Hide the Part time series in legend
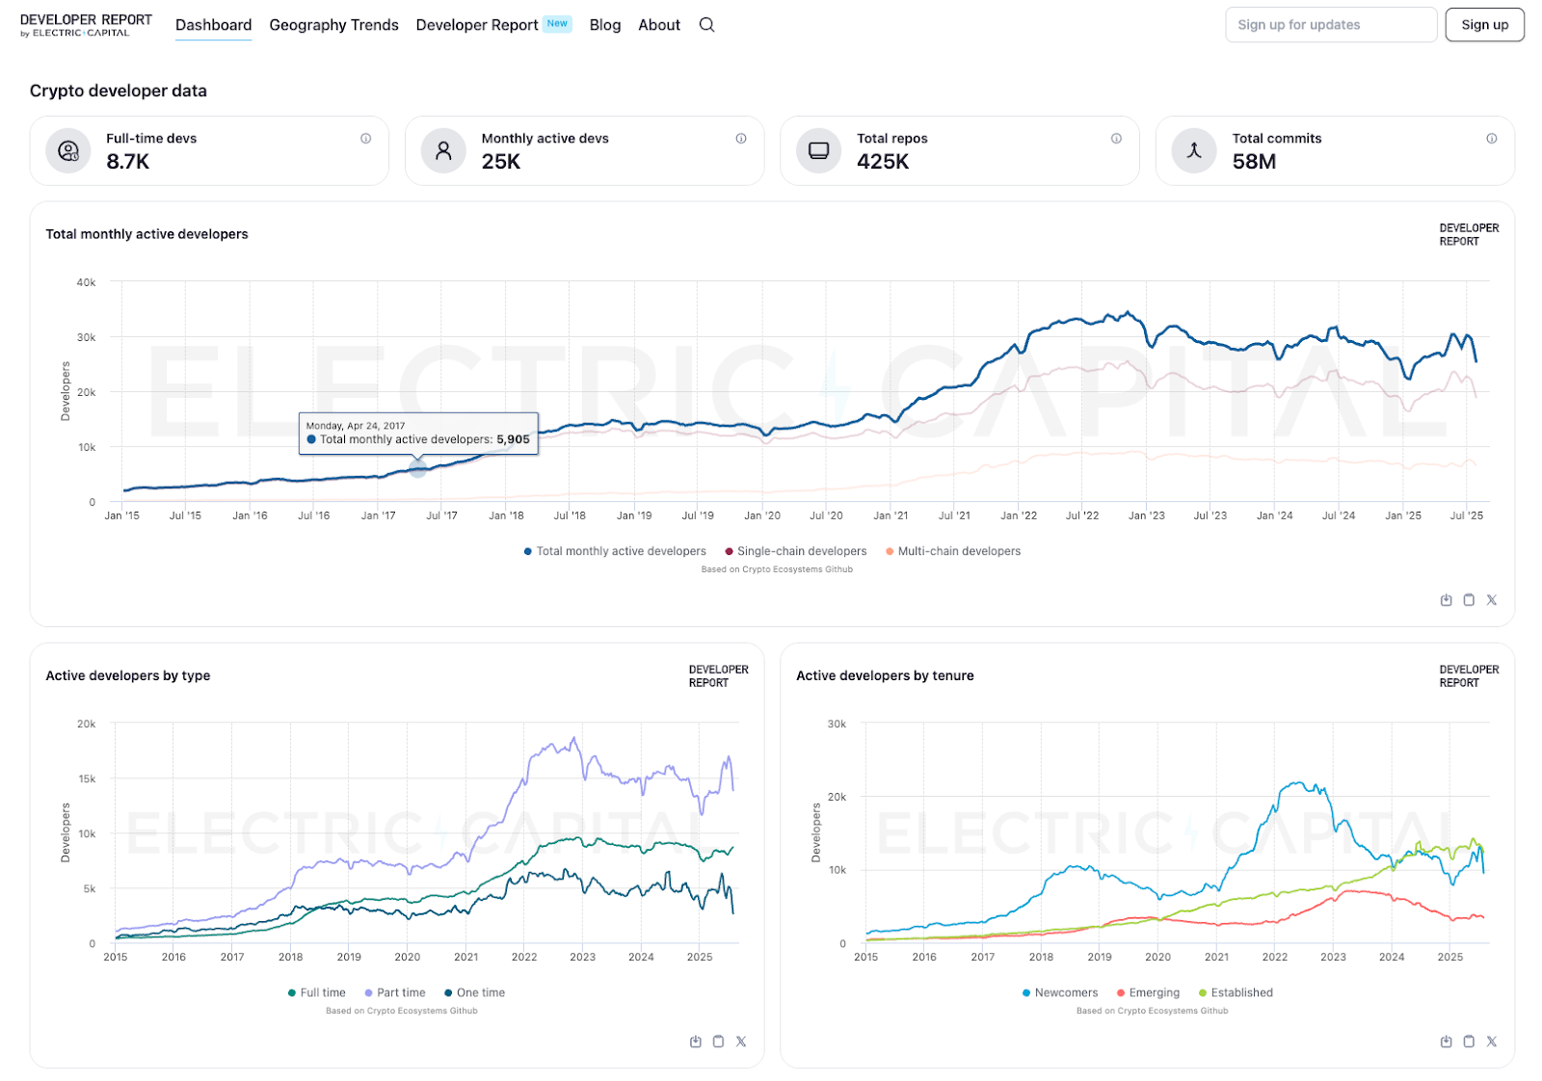Image resolution: width=1542 pixels, height=1081 pixels. [x=400, y=992]
